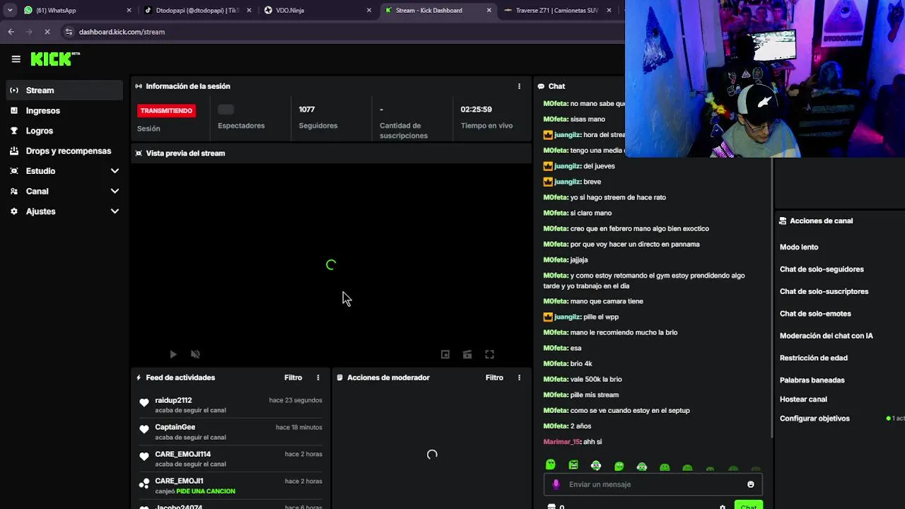
Task: Click the Logros trophy icon
Action: 14,131
